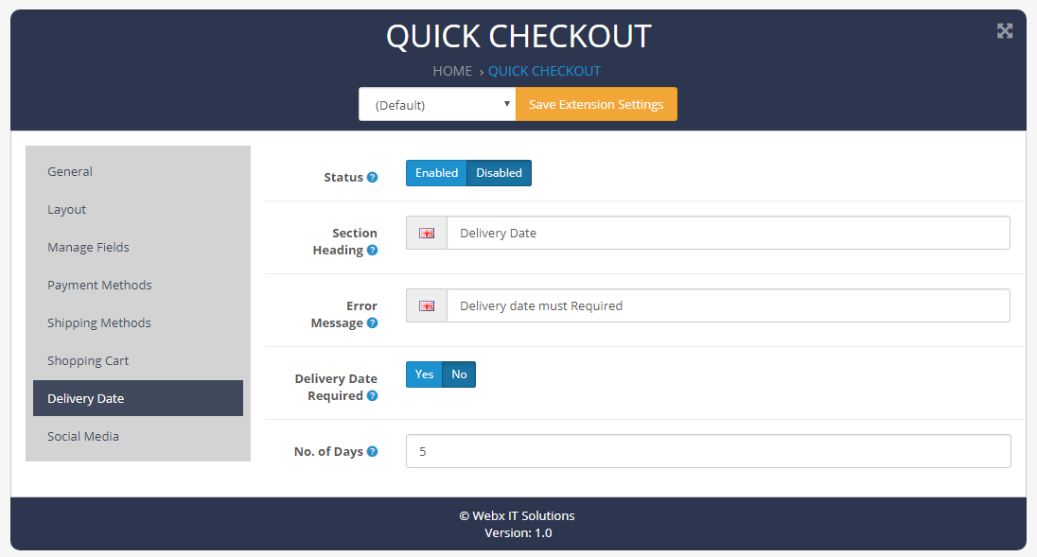The image size is (1037, 557).
Task: Click help icon next to Status
Action: pos(373,177)
